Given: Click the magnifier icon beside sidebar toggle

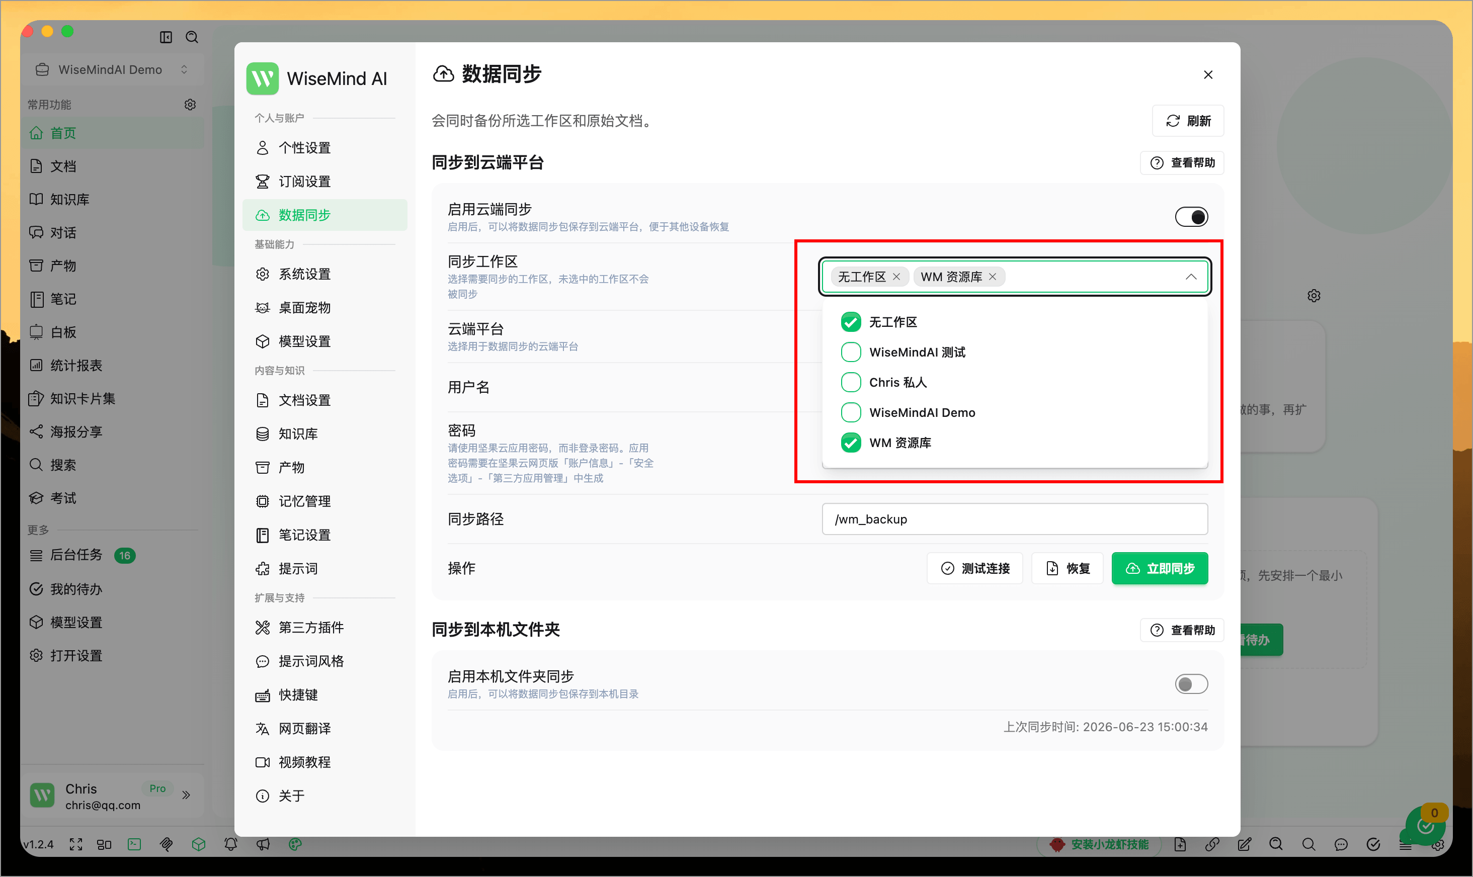Looking at the screenshot, I should (192, 37).
